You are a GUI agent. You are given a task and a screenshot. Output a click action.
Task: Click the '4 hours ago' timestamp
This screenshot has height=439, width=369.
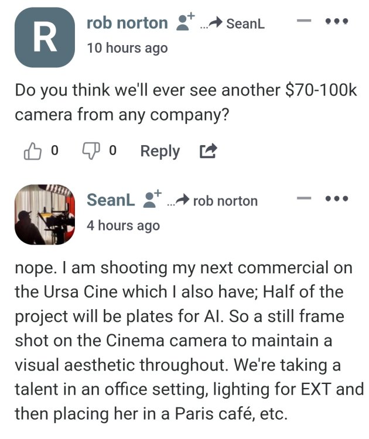pyautogui.click(x=123, y=225)
